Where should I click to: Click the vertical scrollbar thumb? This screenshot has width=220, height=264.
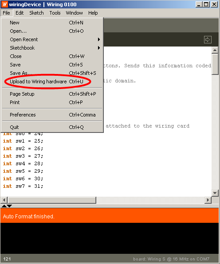pos(215,64)
